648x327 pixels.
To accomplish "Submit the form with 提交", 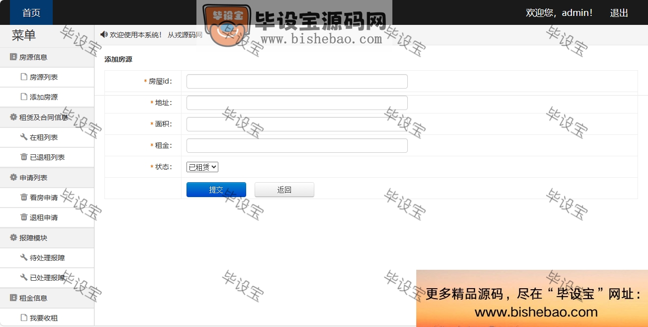I will (216, 190).
